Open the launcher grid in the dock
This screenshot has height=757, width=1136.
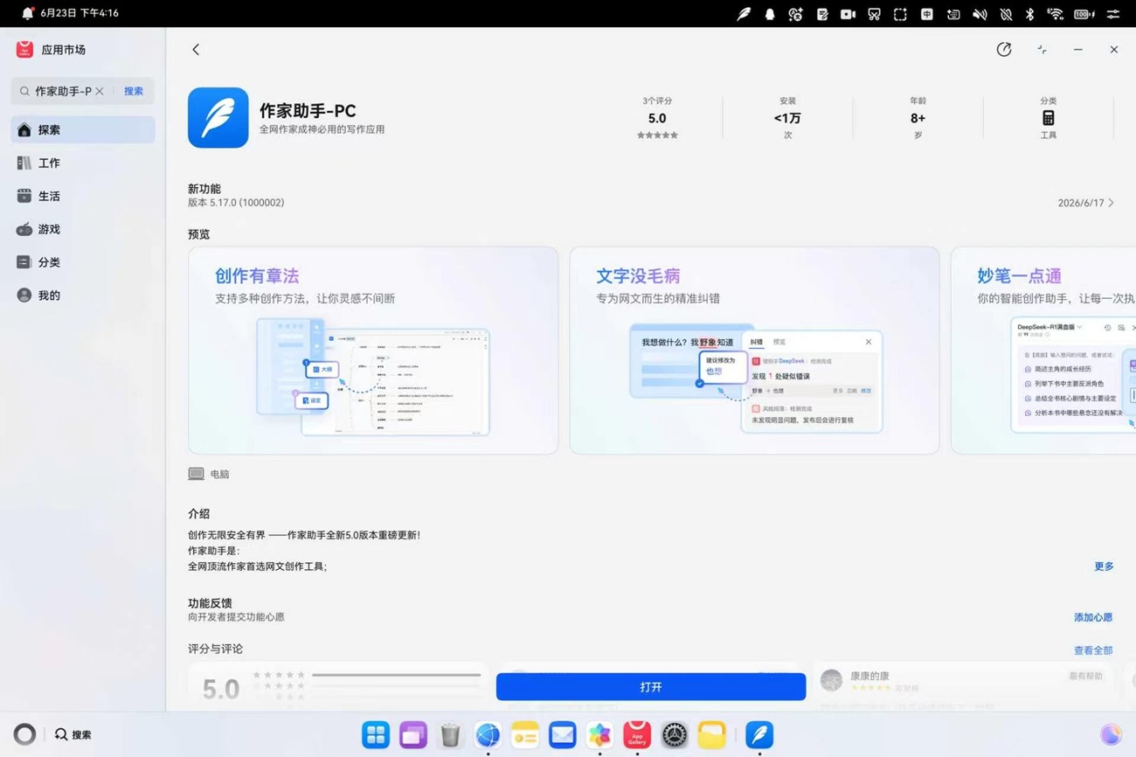376,735
